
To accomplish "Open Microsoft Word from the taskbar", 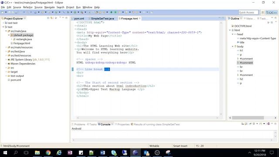I will pyautogui.click(x=103, y=153).
